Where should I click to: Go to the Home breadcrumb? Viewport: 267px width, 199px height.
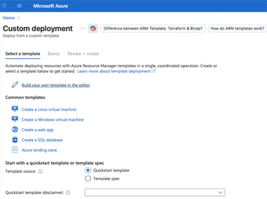pyautogui.click(x=9, y=18)
